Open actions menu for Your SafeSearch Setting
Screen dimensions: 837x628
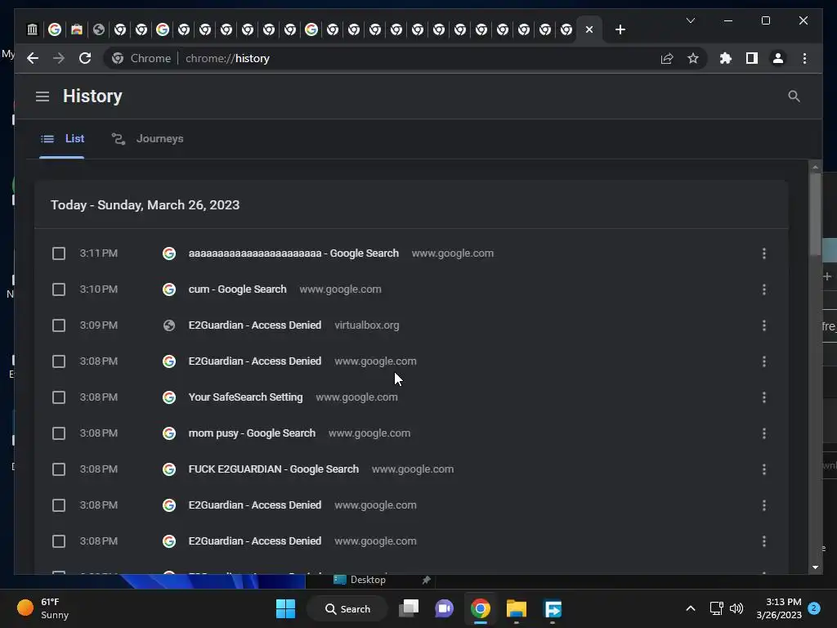pos(764,397)
